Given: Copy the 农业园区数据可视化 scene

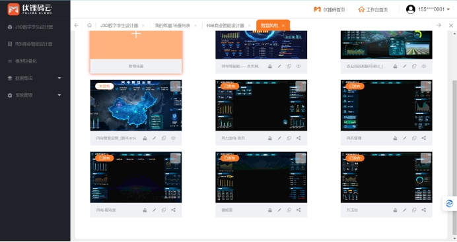Looking at the screenshot, I should [414, 67].
